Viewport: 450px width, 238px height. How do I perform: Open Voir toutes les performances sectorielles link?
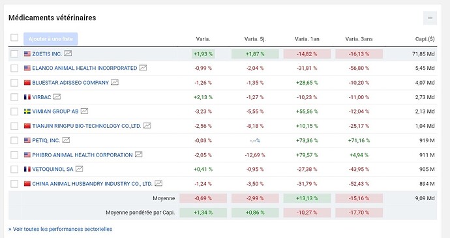(x=60, y=229)
